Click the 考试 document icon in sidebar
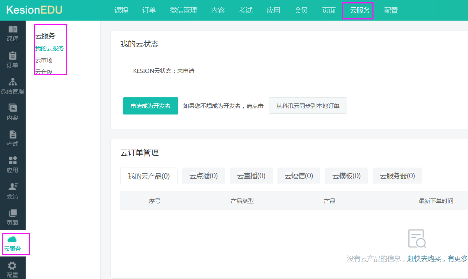Viewport: 468px width, 279px height. [x=13, y=134]
